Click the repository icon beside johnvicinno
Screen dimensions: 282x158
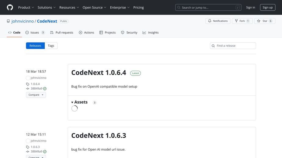coord(8,21)
